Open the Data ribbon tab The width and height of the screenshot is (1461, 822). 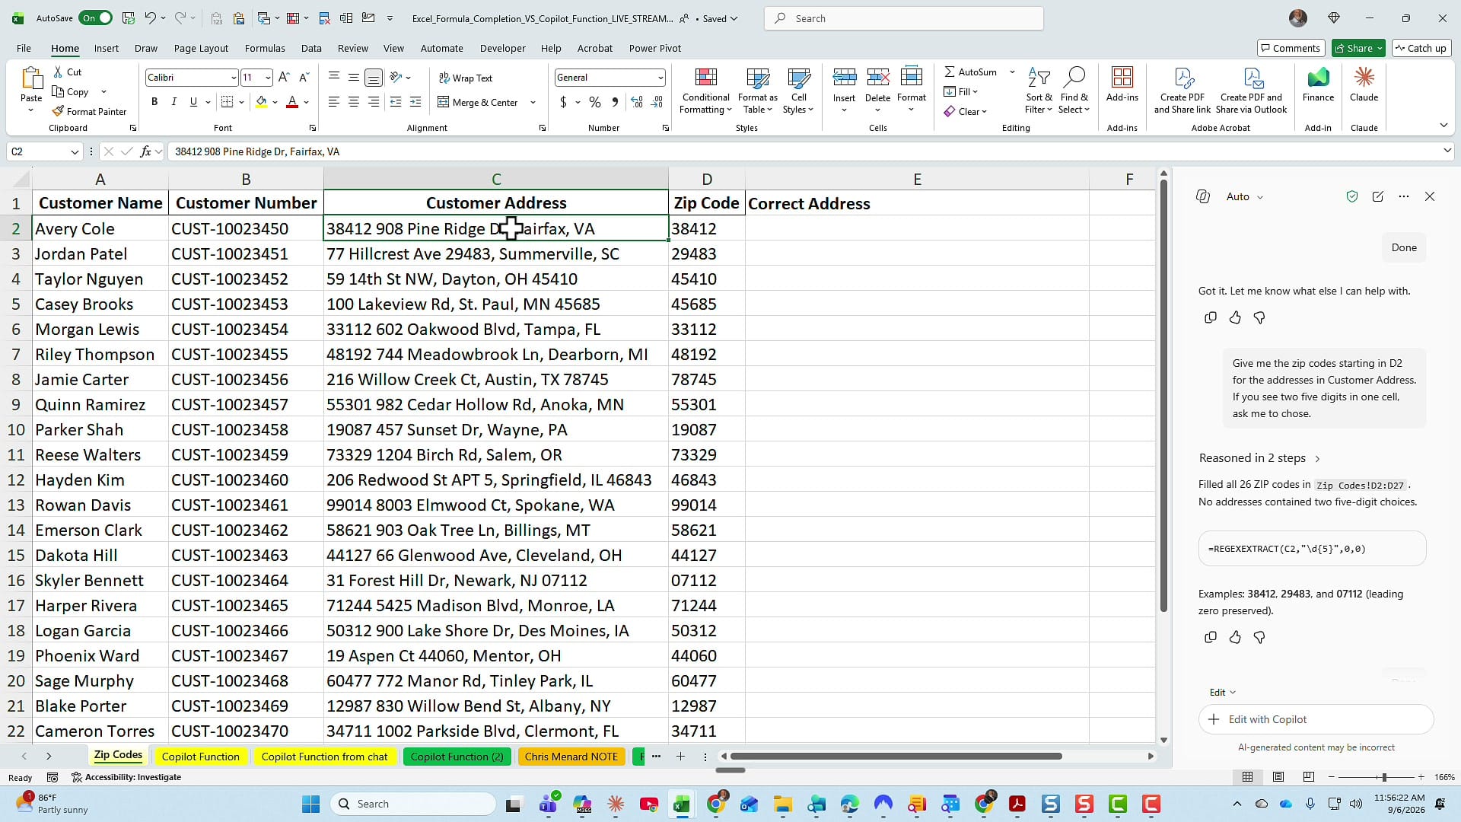pyautogui.click(x=311, y=48)
